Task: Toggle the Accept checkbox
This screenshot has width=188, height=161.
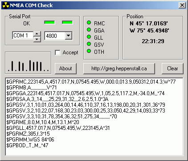Action: (57, 52)
